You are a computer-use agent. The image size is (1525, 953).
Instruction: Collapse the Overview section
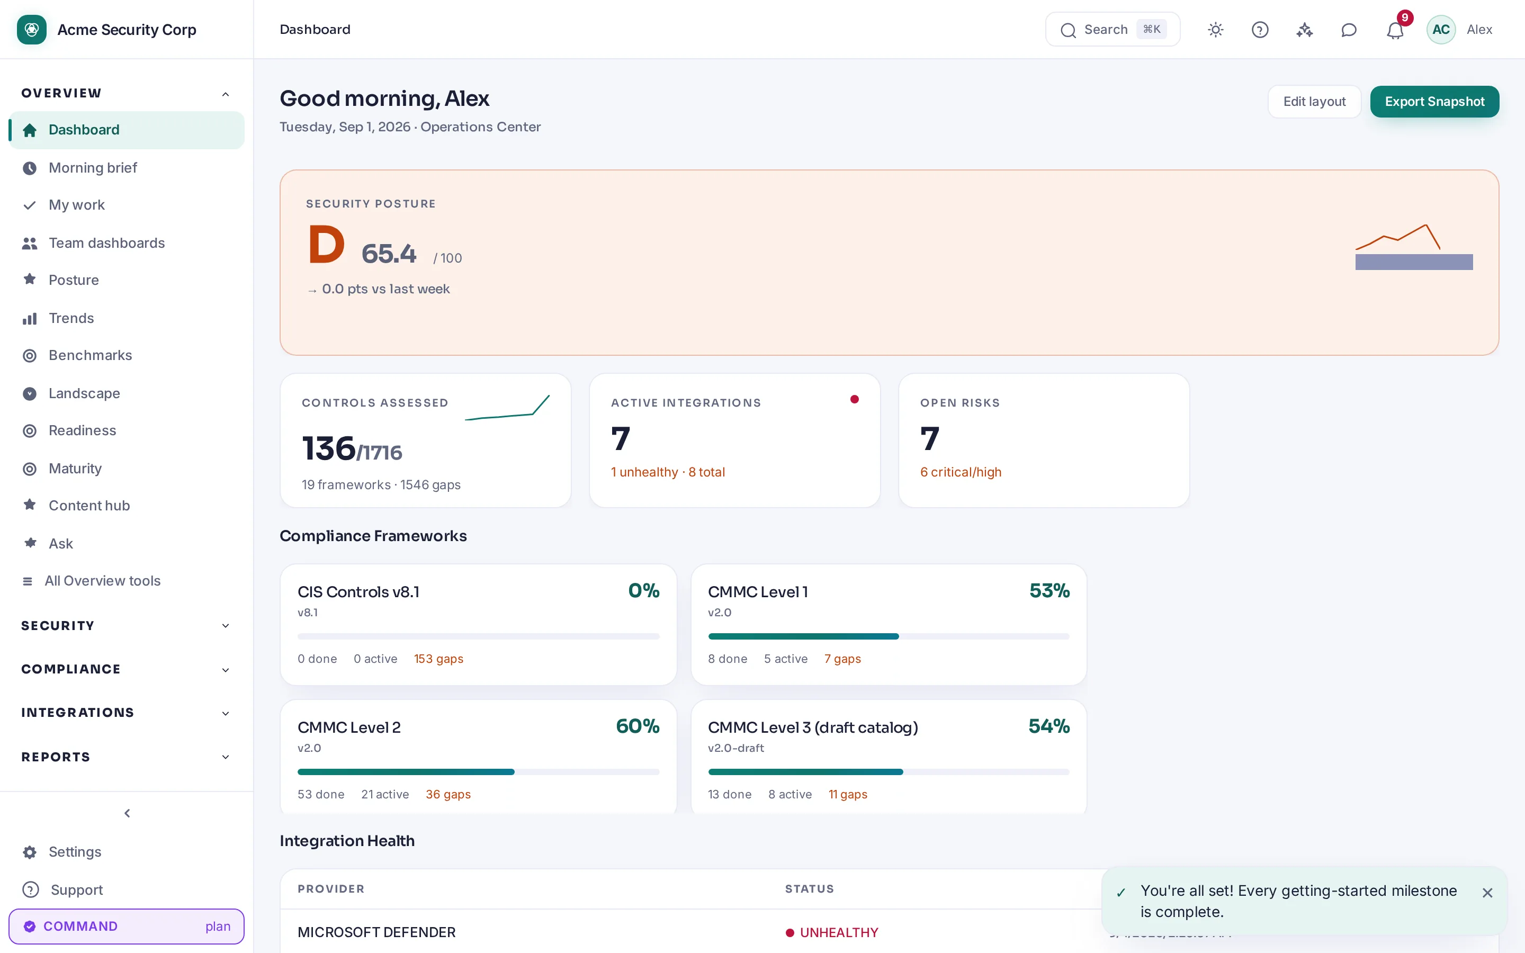pyautogui.click(x=126, y=93)
